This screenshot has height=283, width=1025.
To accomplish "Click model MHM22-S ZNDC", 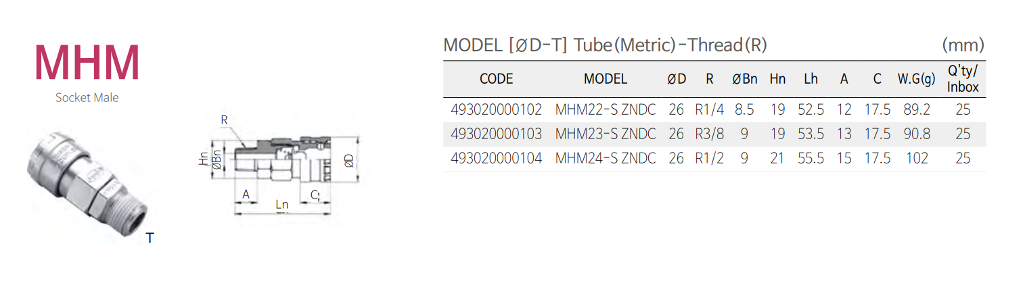I will click(x=605, y=110).
